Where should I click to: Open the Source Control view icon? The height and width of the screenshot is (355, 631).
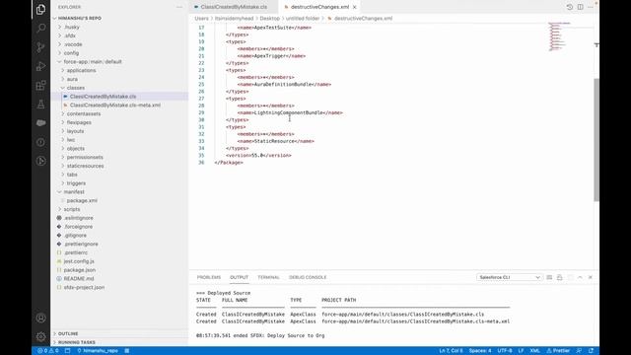pyautogui.click(x=40, y=47)
